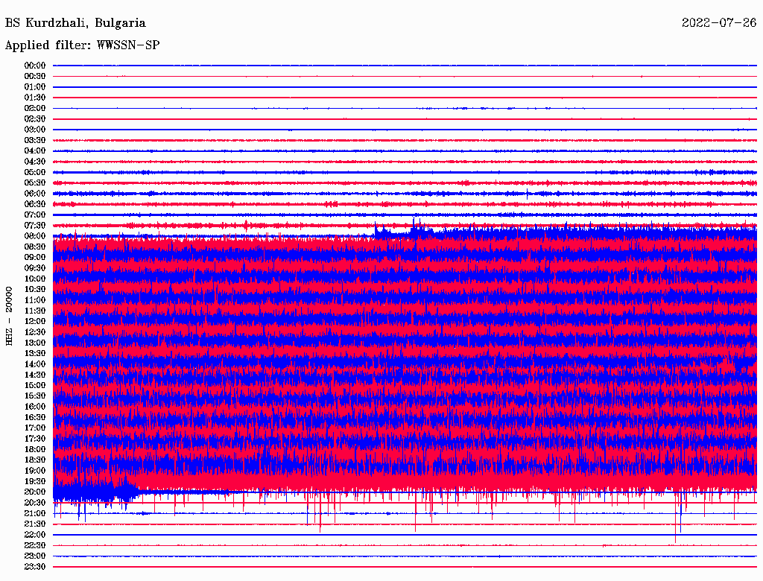Select the 02:30 time label
Image resolution: width=763 pixels, height=581 pixels.
click(x=35, y=119)
